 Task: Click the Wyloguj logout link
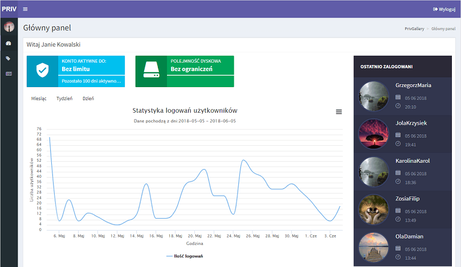444,9
